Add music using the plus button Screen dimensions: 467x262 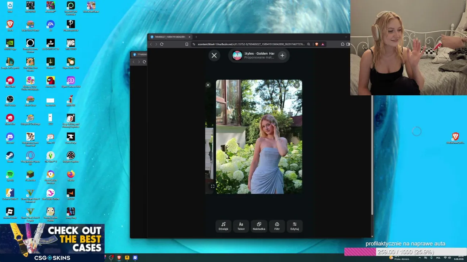click(282, 55)
